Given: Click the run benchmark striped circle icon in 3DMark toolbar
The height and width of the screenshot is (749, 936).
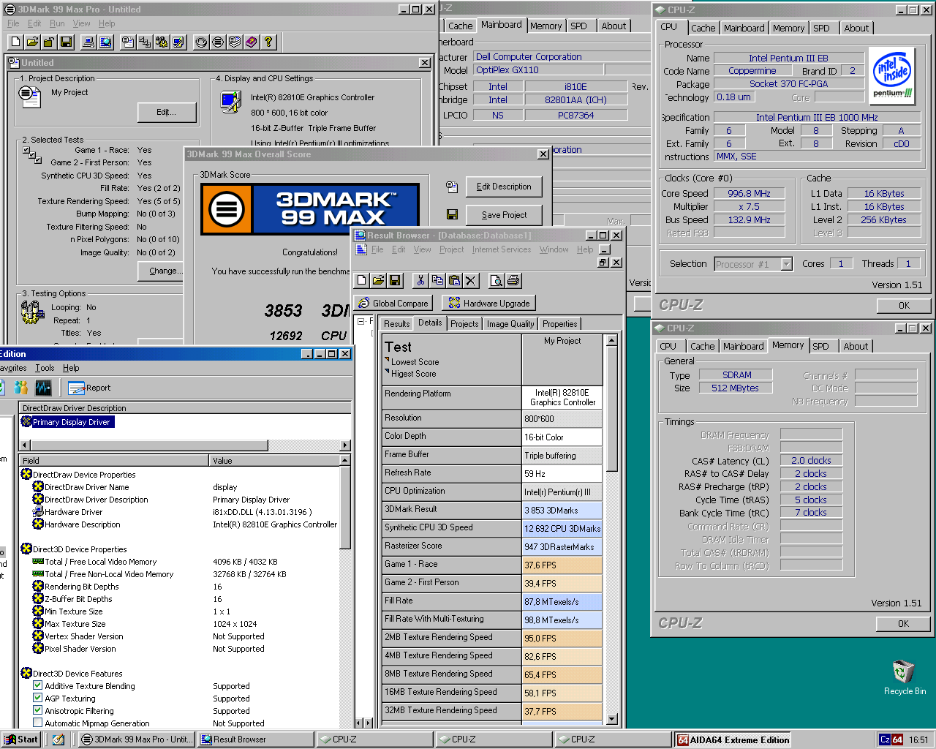Looking at the screenshot, I should [218, 42].
